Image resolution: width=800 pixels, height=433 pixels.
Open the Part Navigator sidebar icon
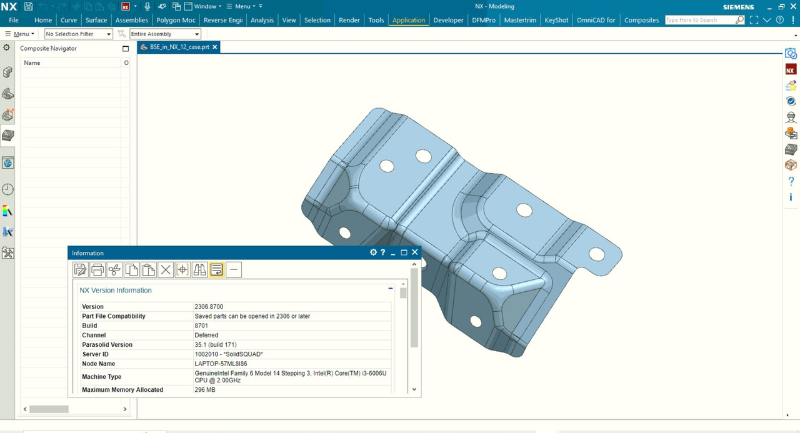coord(8,94)
